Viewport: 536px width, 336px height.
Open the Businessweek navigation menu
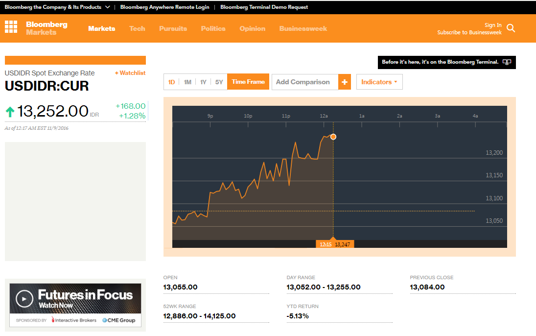pyautogui.click(x=303, y=28)
